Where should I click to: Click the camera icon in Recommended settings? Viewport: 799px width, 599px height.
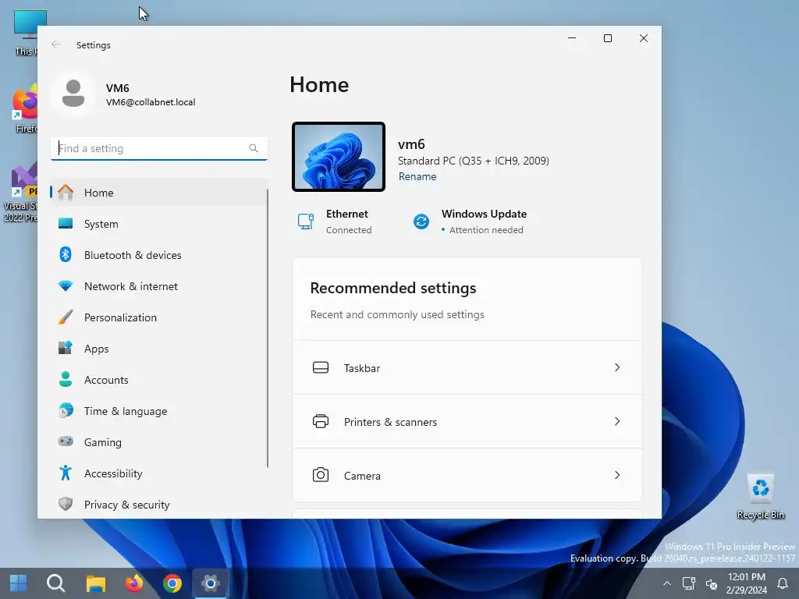point(321,475)
